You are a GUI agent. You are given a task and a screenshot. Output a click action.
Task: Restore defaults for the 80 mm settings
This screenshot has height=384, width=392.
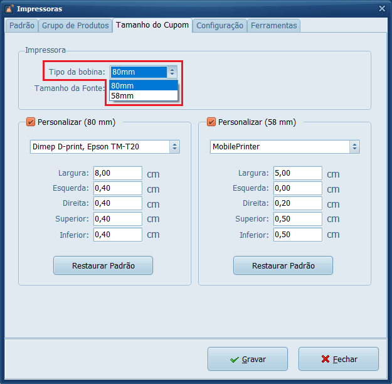(x=103, y=265)
